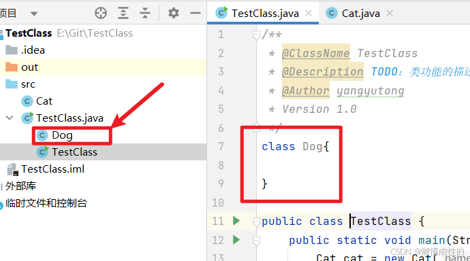Click the locate/select opened file target icon
The image size is (470, 261).
pyautogui.click(x=101, y=13)
